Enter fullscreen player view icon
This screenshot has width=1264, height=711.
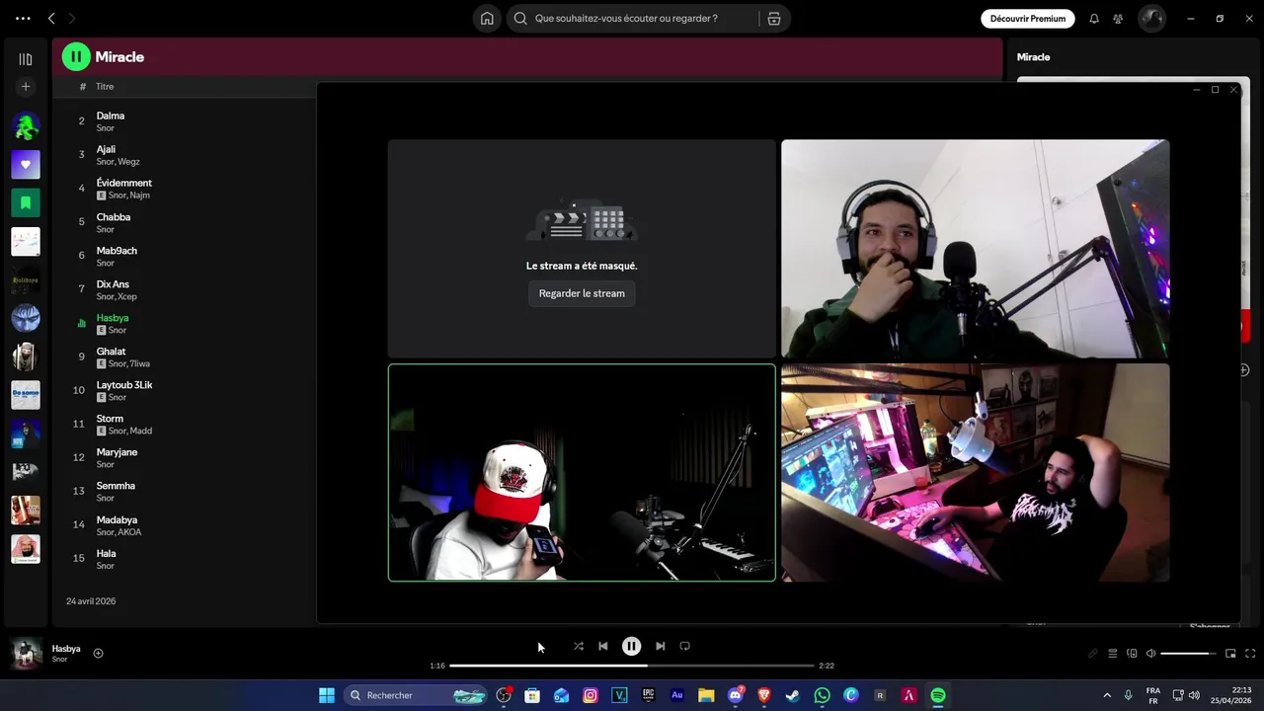pos(1250,653)
